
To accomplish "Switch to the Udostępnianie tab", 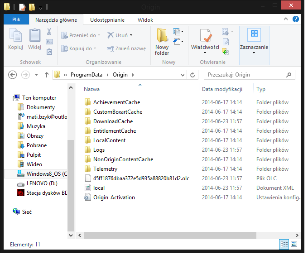I will click(x=107, y=20).
